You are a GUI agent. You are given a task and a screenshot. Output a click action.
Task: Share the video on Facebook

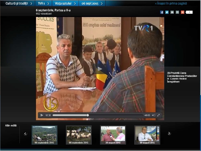coord(162,12)
